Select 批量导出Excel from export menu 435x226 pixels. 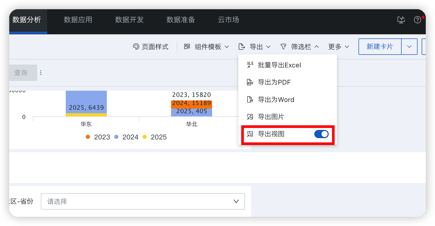click(288, 65)
